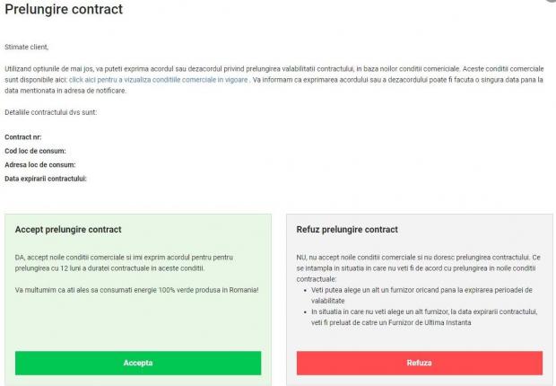Close the dialog using top-right icon
Screen dimensions: 556x386
[x=551, y=3]
